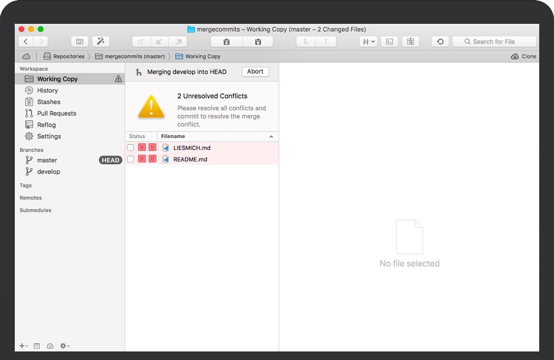Check the README.md staging checkbox

131,159
